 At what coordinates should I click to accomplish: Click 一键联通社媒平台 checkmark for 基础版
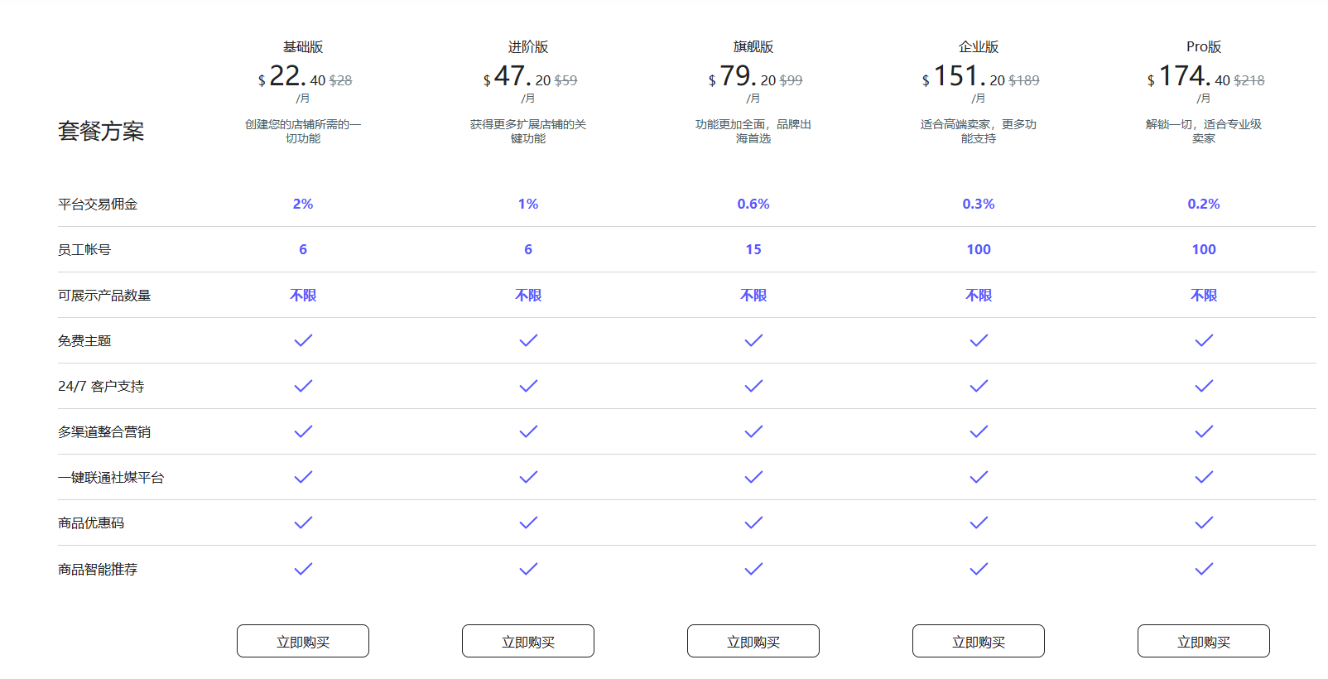tap(303, 477)
